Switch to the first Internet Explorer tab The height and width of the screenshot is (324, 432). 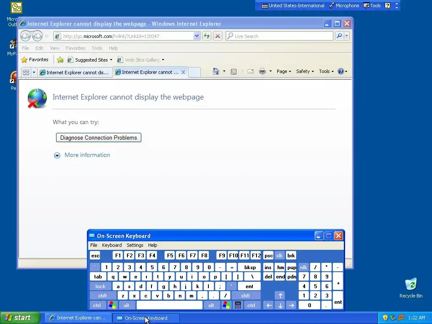[75, 73]
